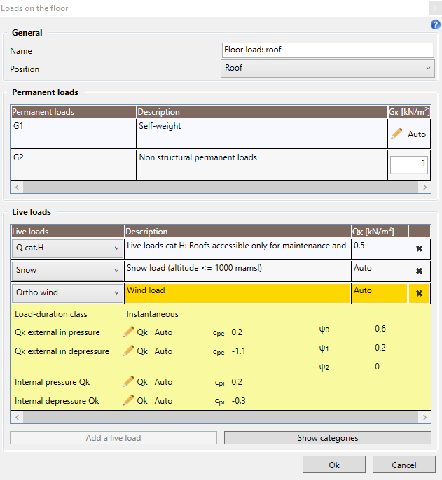Edit Qk external in depressure pencil icon
The height and width of the screenshot is (480, 442).
[129, 351]
